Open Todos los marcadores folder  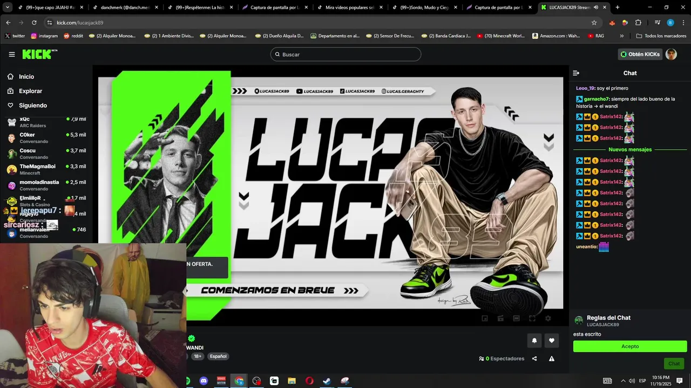pos(661,36)
